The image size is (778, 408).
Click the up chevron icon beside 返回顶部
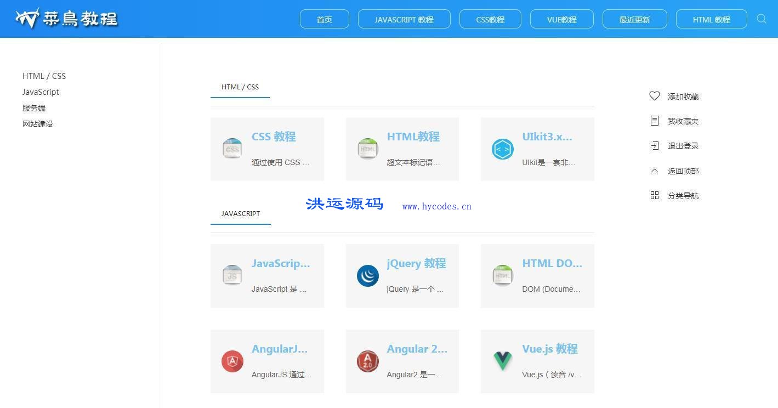(x=654, y=171)
